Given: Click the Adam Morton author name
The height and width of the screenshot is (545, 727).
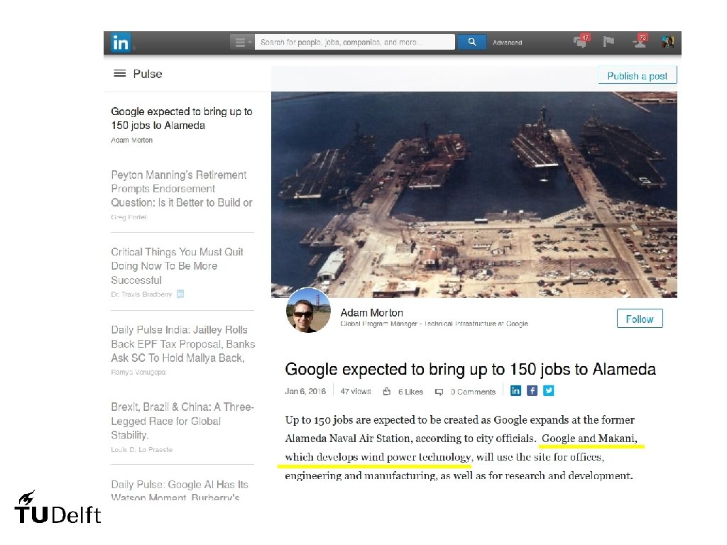Looking at the screenshot, I should pyautogui.click(x=371, y=313).
